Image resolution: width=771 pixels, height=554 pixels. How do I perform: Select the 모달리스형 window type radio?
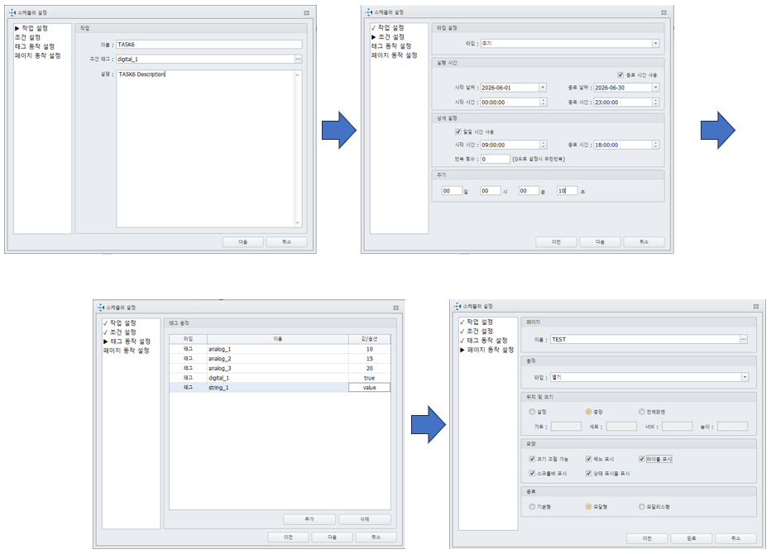pos(641,506)
